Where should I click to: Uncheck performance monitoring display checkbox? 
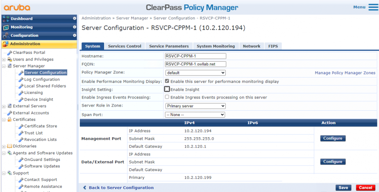tap(167, 81)
